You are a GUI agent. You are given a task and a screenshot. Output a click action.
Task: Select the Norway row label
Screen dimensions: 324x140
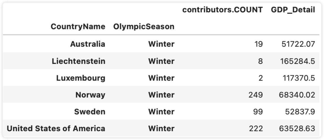[x=90, y=95]
